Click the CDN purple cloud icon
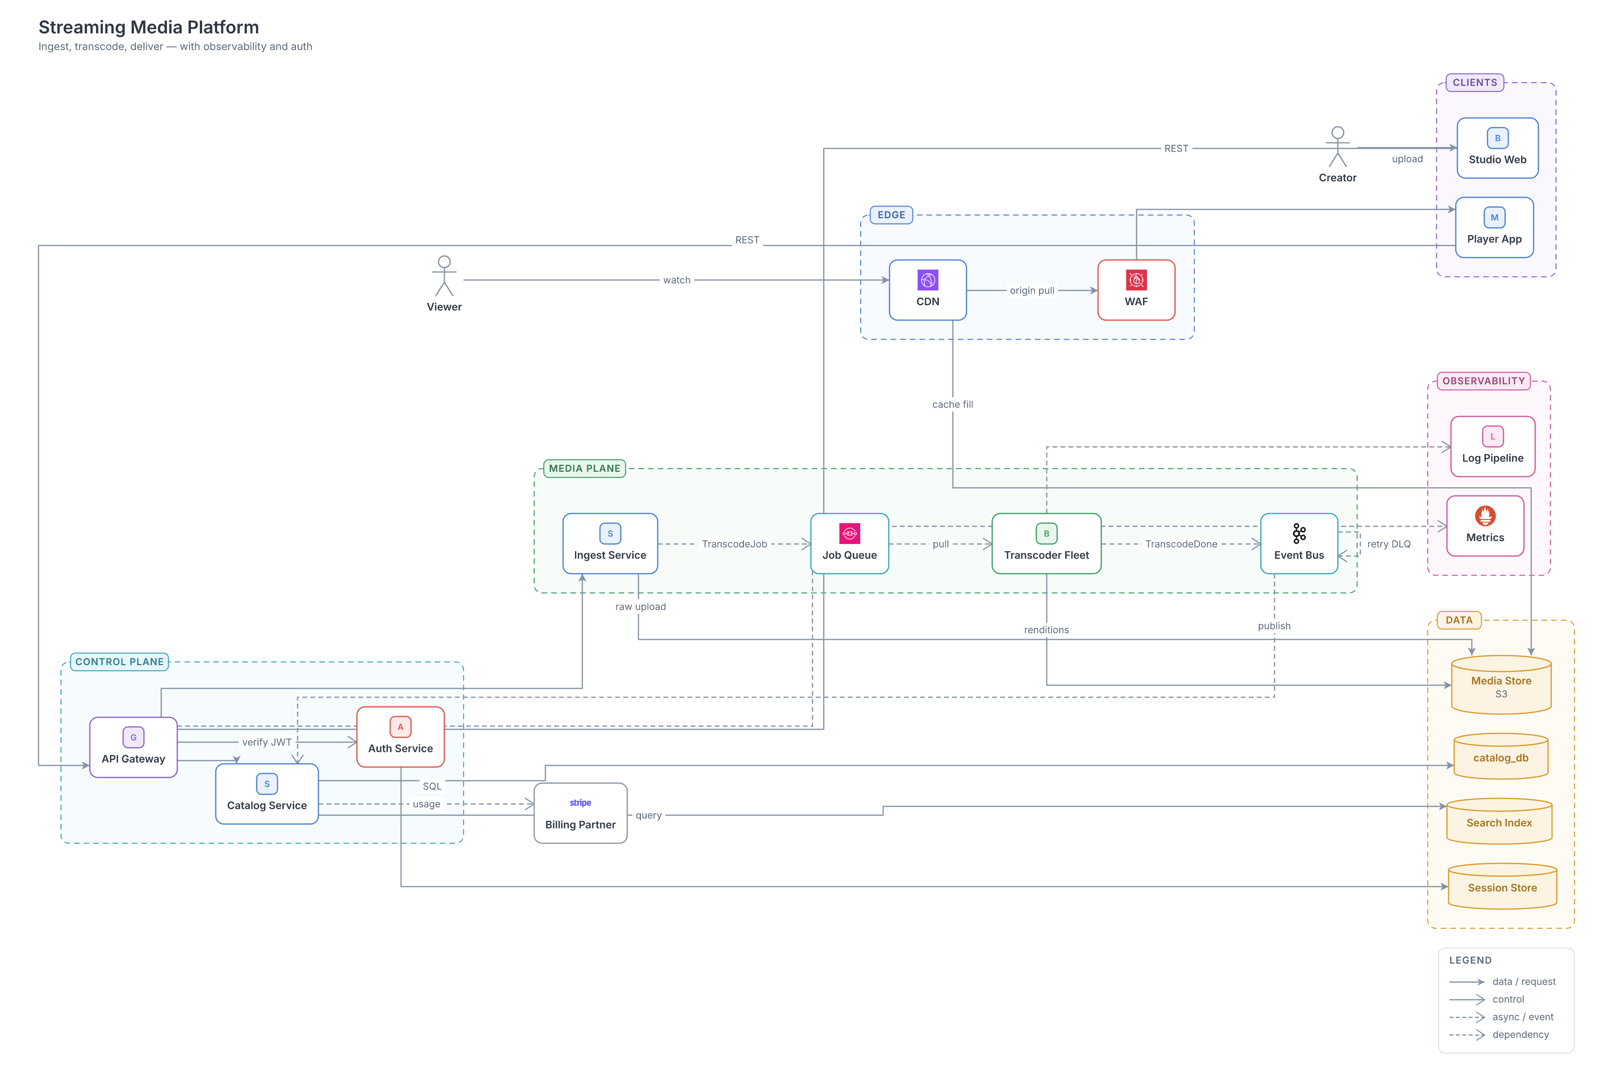This screenshot has height=1092, width=1613. click(x=927, y=280)
